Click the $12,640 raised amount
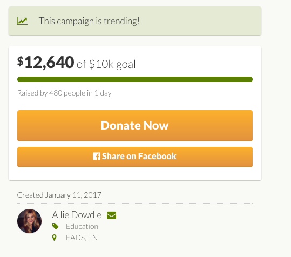Image resolution: width=291 pixels, height=257 pixels. point(46,62)
